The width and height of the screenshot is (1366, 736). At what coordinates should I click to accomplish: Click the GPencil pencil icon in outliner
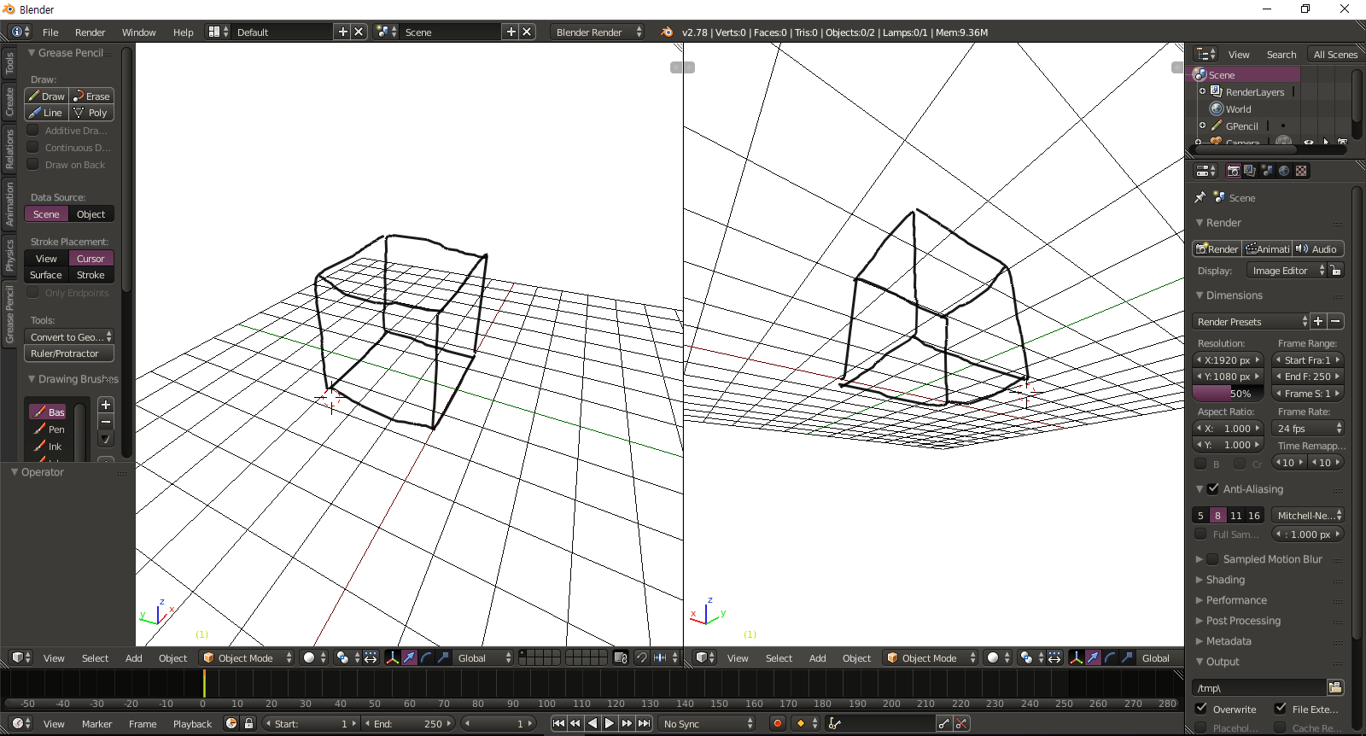[x=1217, y=126]
